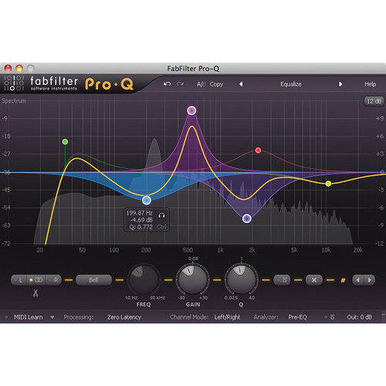Select the blue band handle at 200 Hz
Screen dimensions: 386x386
point(147,200)
